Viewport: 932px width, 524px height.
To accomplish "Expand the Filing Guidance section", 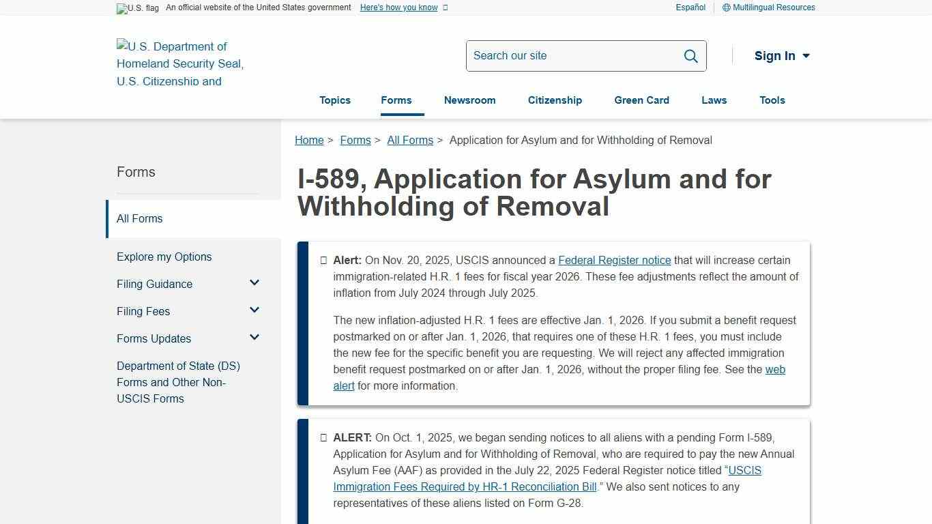I will [254, 282].
